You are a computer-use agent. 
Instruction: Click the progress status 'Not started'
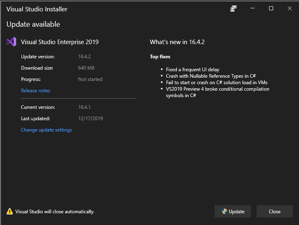(90, 79)
